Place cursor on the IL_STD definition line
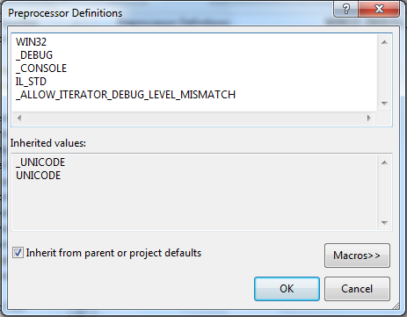 point(31,82)
